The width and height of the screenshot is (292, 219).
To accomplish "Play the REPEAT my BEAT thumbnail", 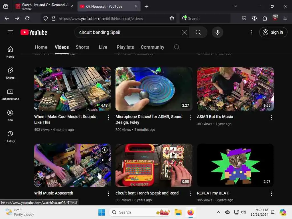I will 235,165.
